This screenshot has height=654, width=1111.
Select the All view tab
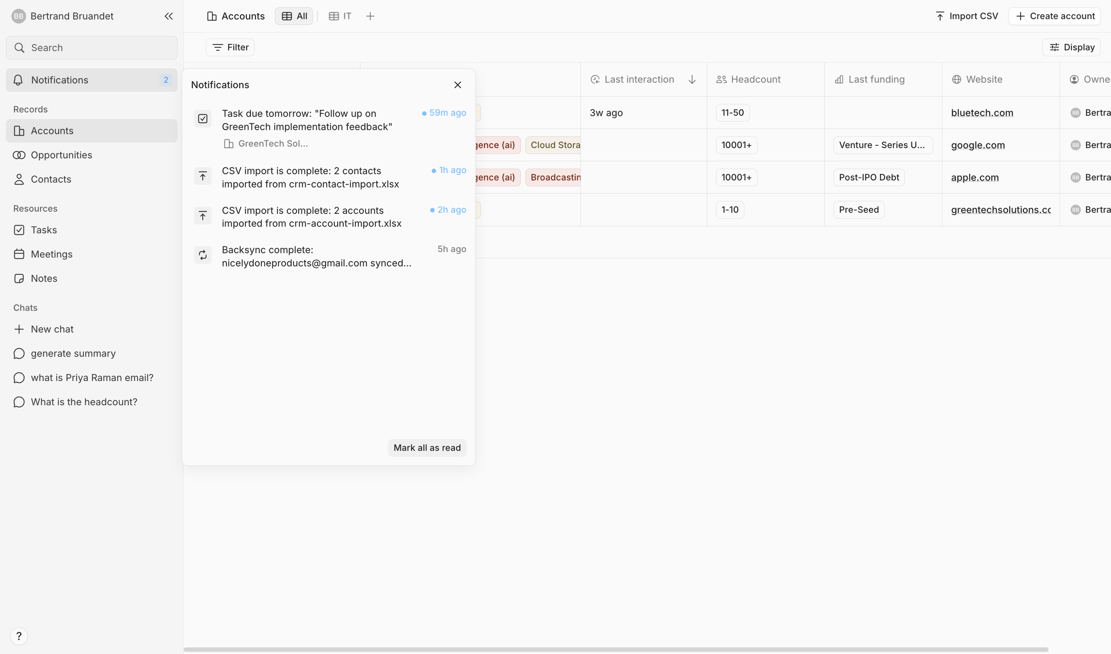coord(294,16)
